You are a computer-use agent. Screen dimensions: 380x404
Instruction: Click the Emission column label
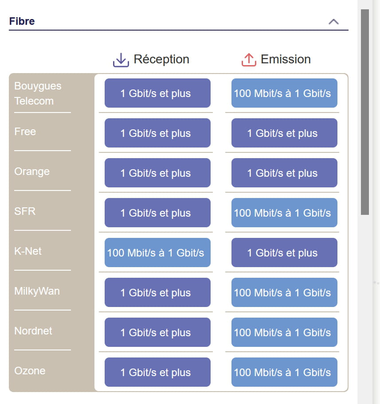tap(286, 59)
